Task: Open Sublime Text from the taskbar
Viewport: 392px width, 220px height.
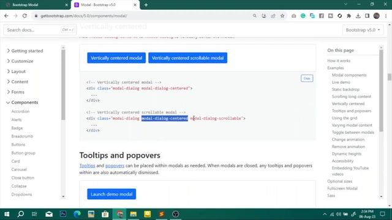Action: point(161,214)
